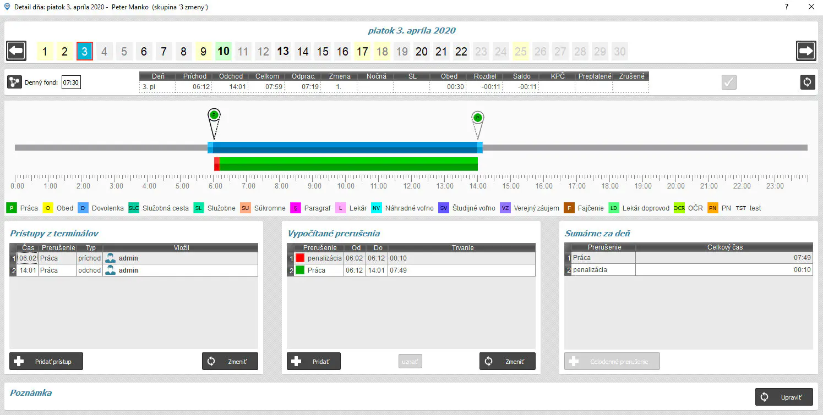Select day 17 in the day strip
The height and width of the screenshot is (415, 823).
point(362,51)
